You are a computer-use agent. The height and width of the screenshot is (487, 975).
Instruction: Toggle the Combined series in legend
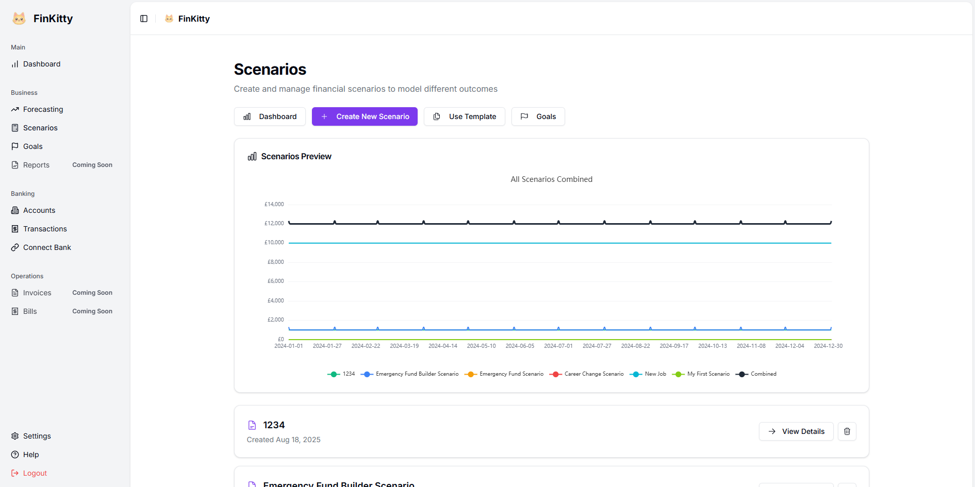pos(756,374)
